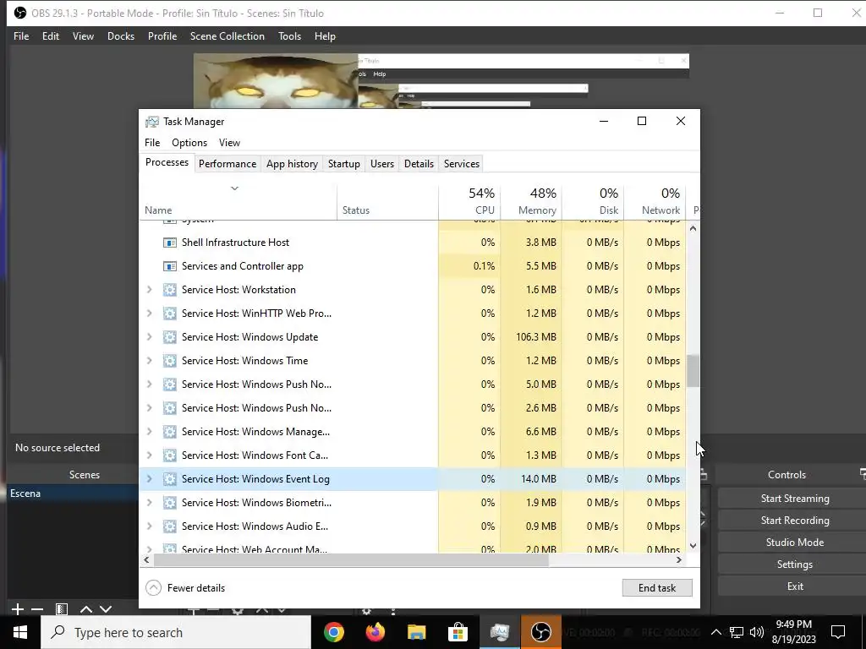Screen dimensions: 866x649
Task: Click Exit in OBS Controls
Action: click(795, 586)
